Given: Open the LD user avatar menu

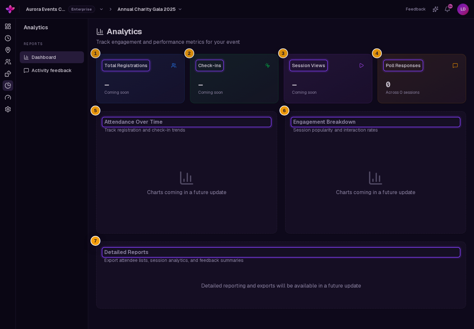Looking at the screenshot, I should (463, 9).
